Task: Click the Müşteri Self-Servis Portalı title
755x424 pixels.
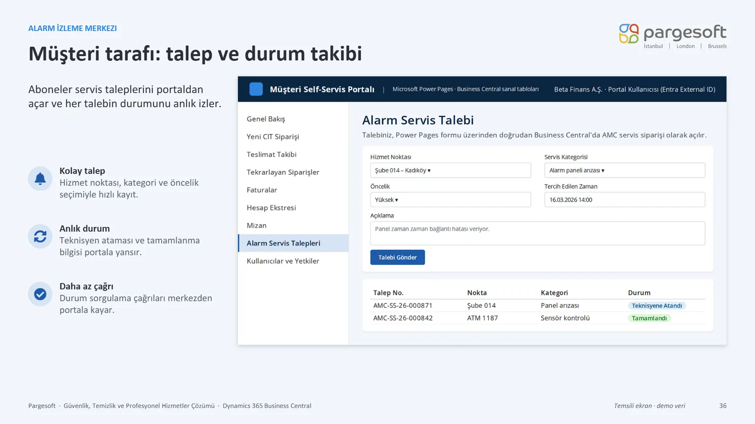Action: tap(322, 89)
